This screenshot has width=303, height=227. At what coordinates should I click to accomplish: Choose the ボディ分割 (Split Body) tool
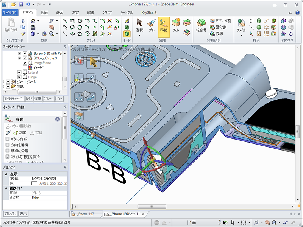tap(221, 21)
